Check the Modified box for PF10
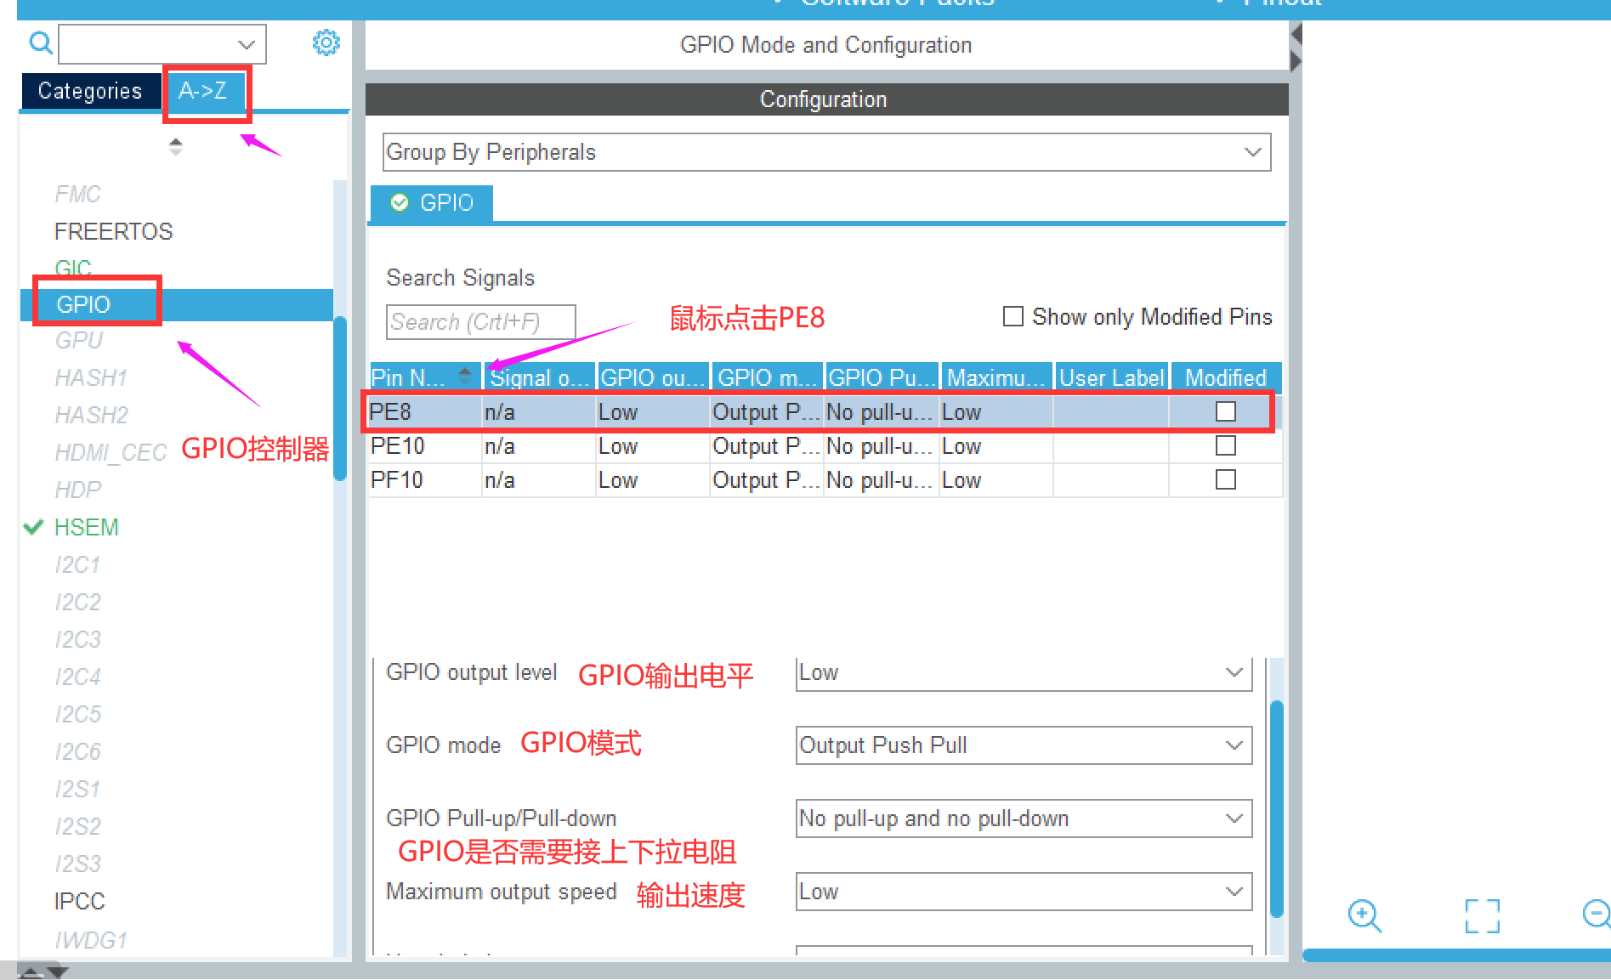The image size is (1611, 980). pyautogui.click(x=1225, y=480)
